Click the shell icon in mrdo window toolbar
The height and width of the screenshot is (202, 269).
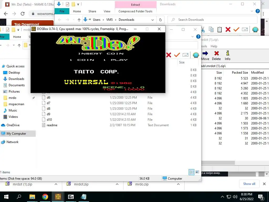point(196,55)
